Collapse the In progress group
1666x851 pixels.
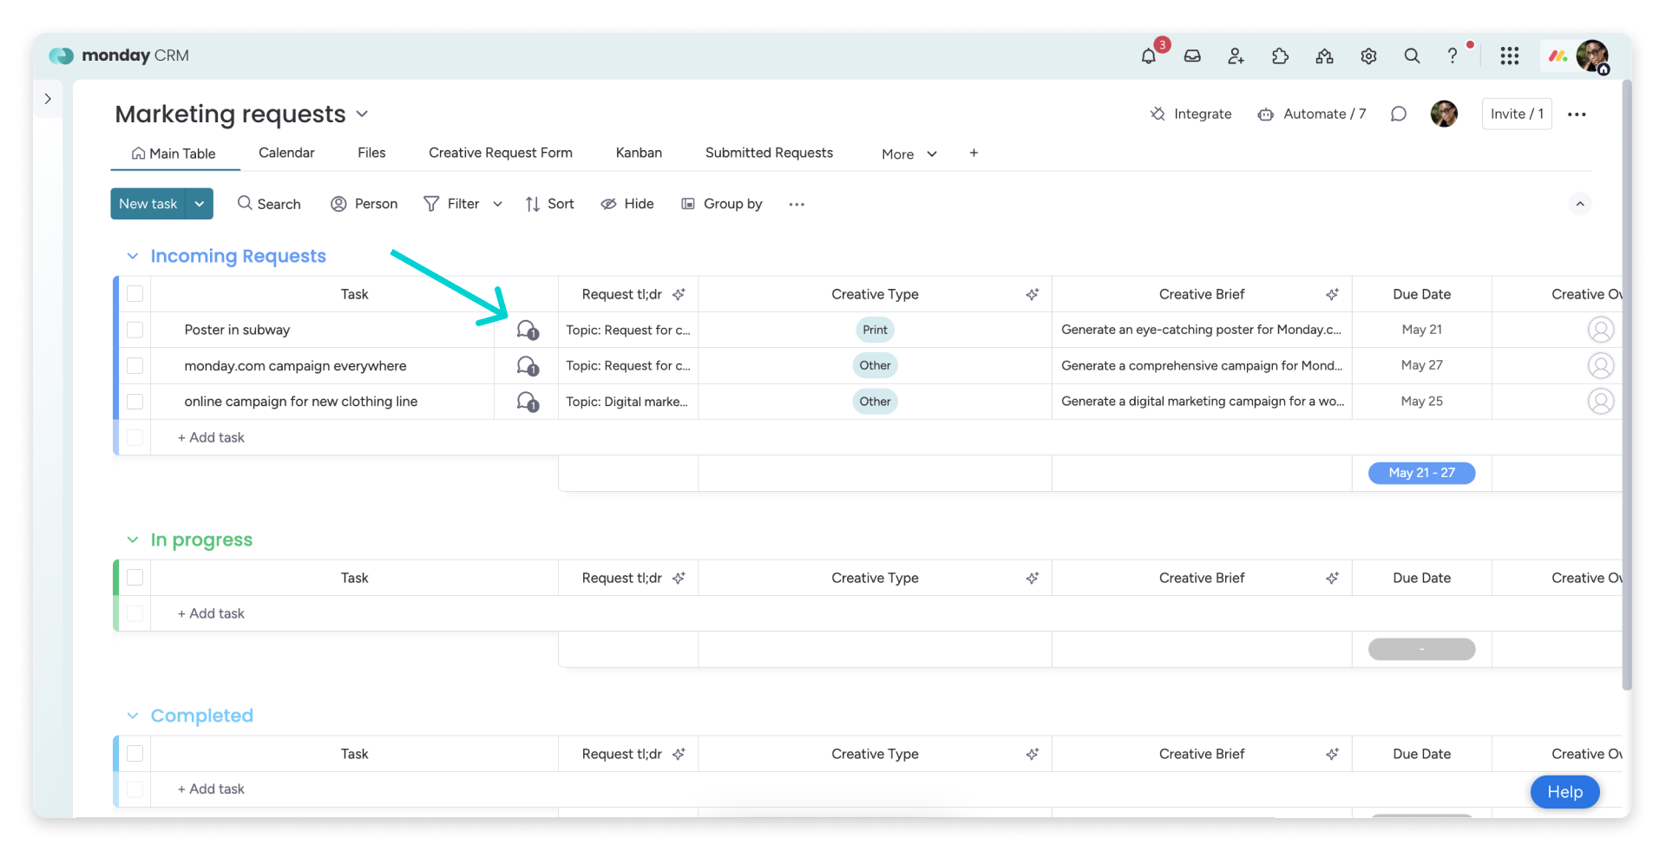133,540
